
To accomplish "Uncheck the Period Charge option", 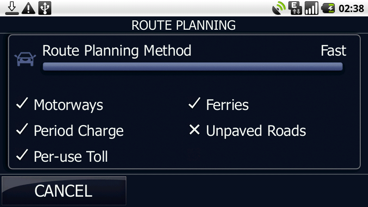I will (70, 131).
